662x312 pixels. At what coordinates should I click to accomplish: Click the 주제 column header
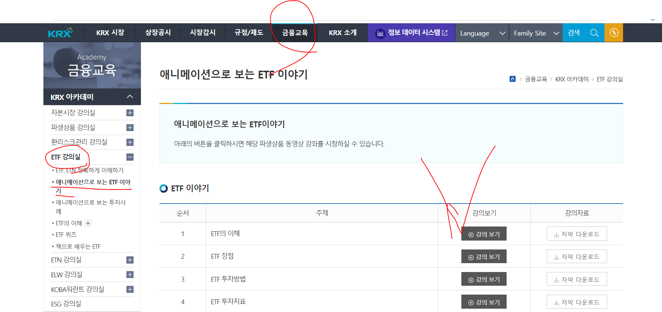pos(322,213)
